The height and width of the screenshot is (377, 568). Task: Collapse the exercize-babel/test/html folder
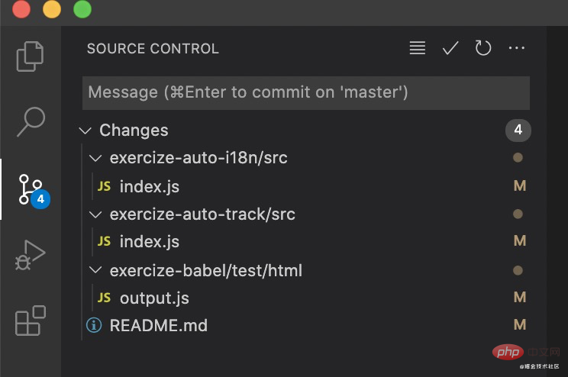coord(95,270)
